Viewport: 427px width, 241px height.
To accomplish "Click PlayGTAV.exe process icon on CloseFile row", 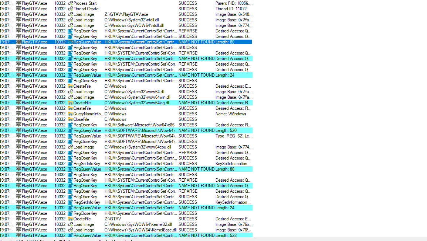I will [18, 119].
